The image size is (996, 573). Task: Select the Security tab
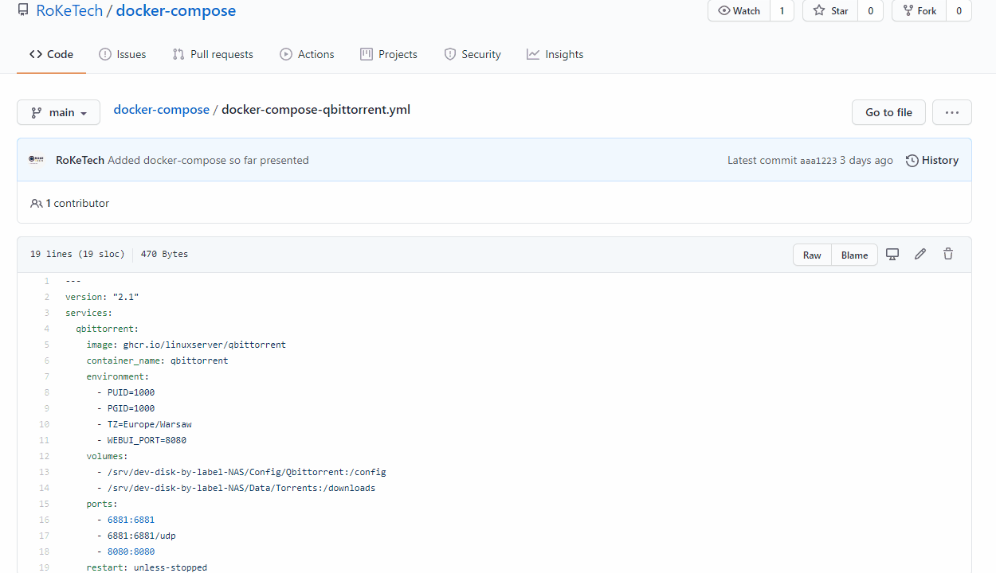[x=473, y=54]
